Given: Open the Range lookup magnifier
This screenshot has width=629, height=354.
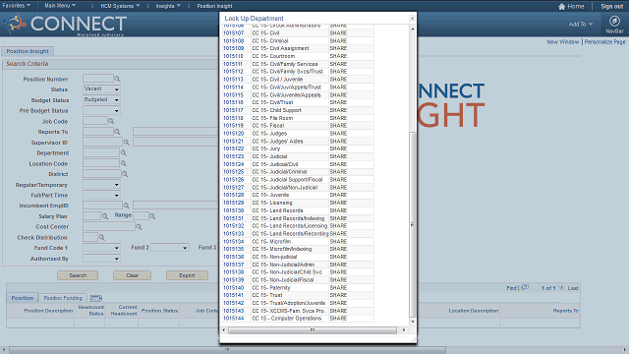Looking at the screenshot, I should coord(152,216).
